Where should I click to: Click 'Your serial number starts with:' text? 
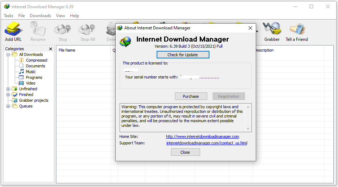[x=152, y=77]
